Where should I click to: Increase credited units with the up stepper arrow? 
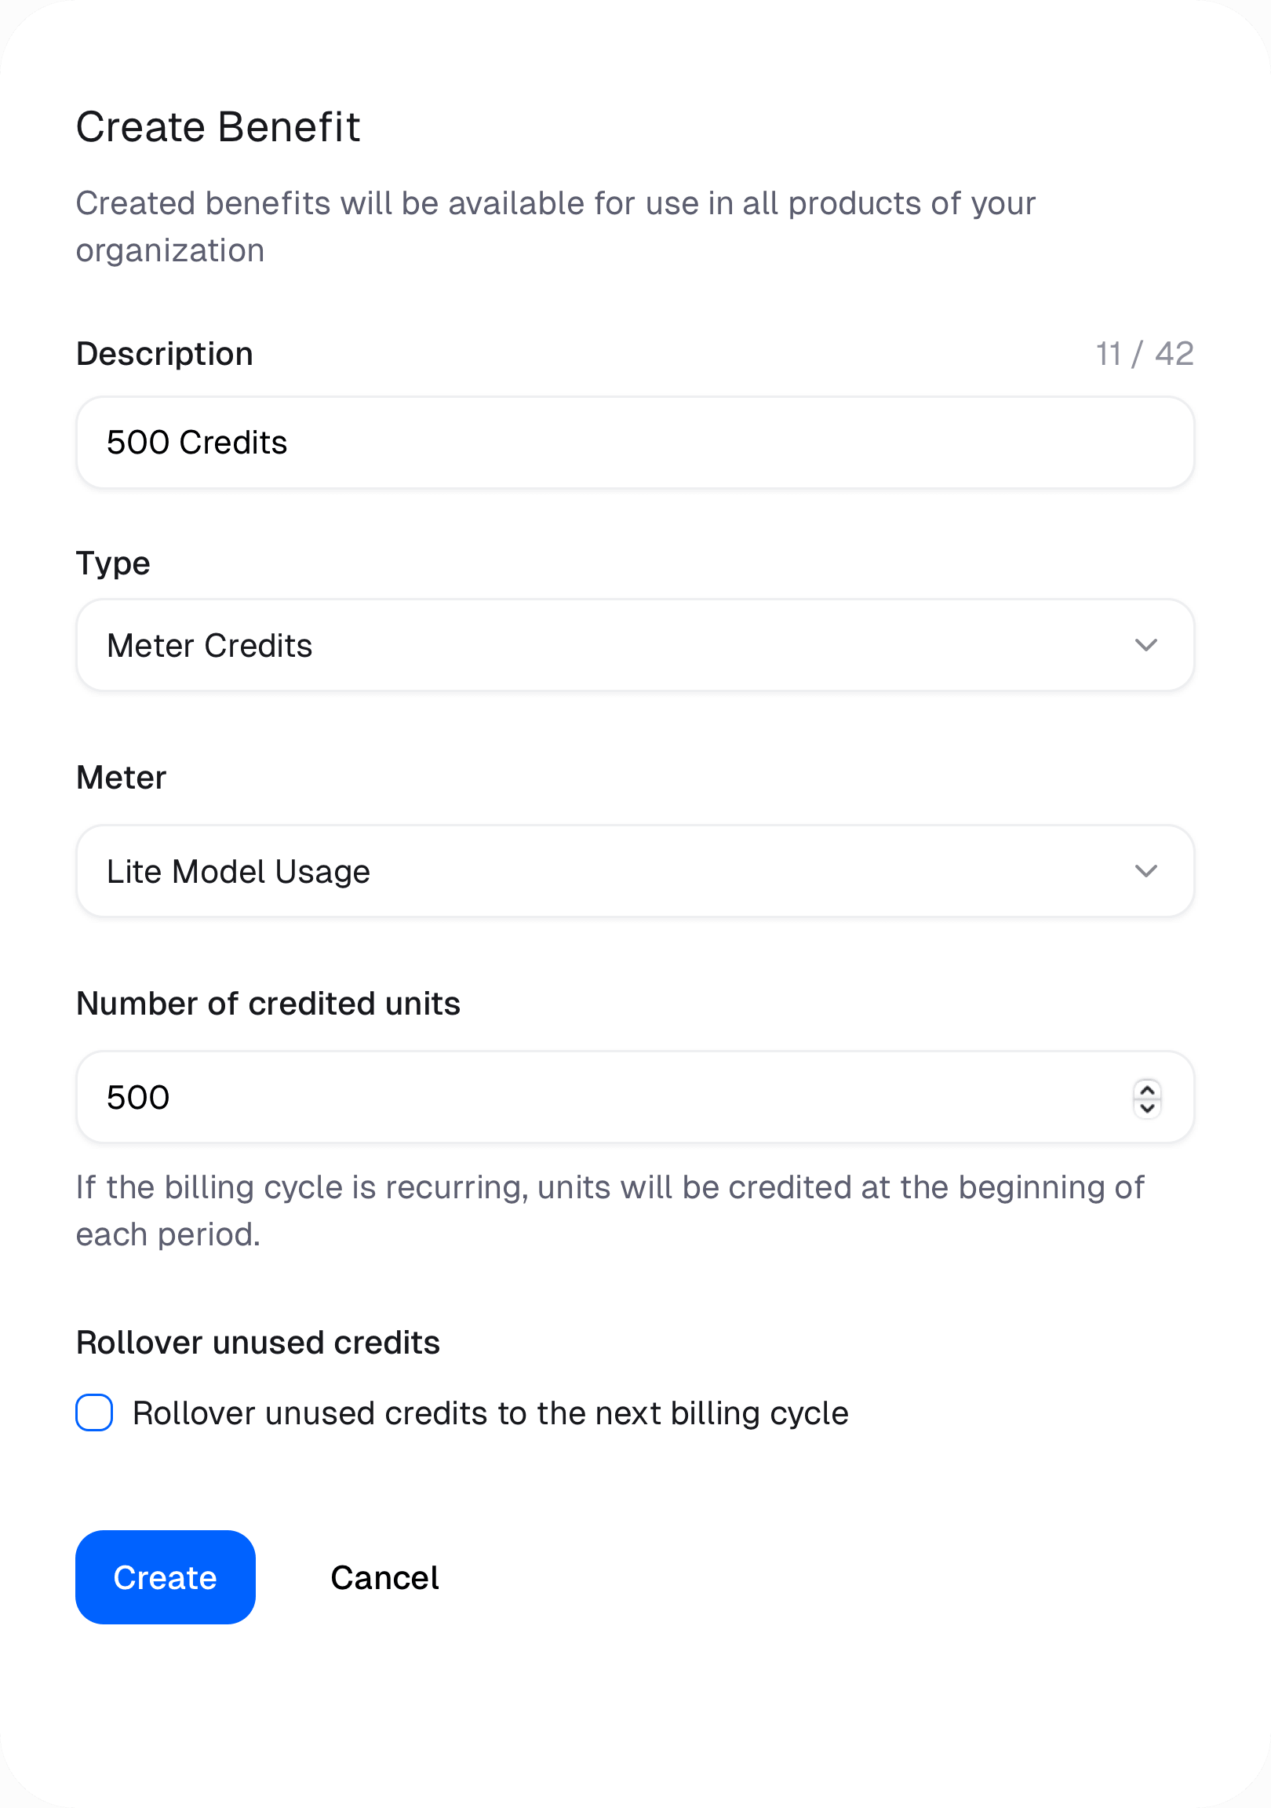pos(1147,1090)
